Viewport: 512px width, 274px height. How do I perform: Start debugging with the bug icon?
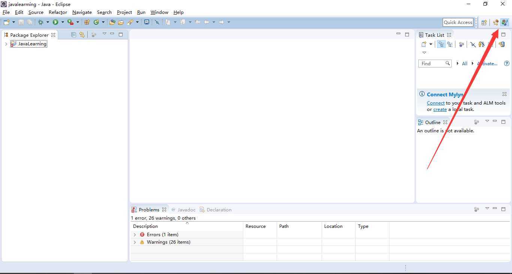point(40,22)
